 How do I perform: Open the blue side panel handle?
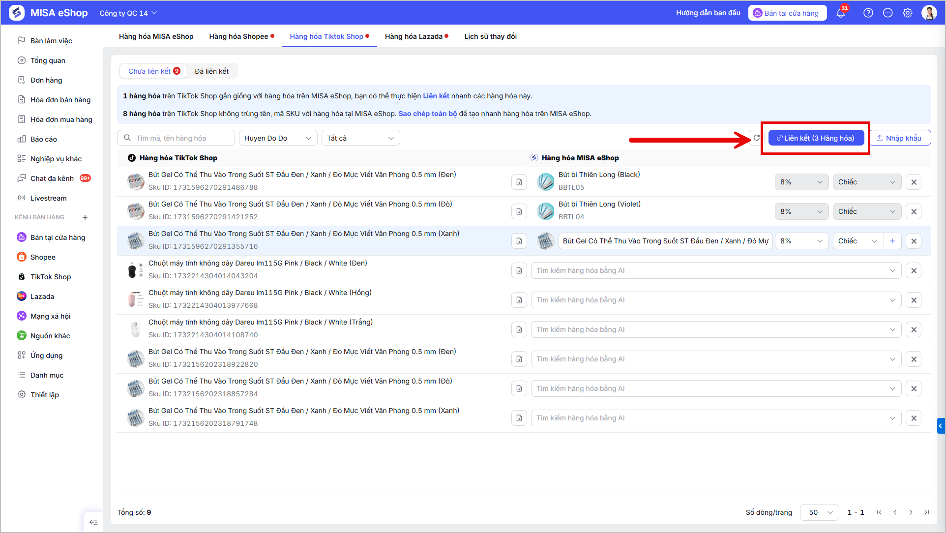tap(941, 426)
